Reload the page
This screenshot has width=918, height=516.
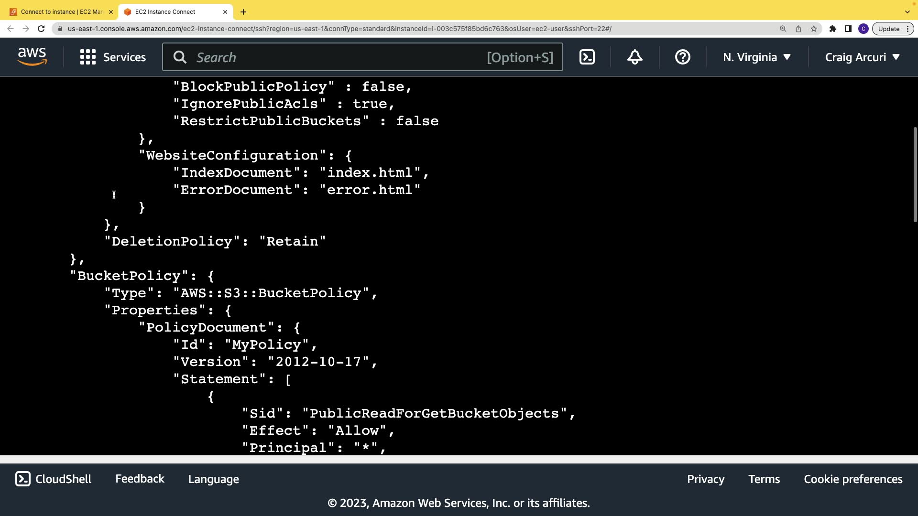41,29
